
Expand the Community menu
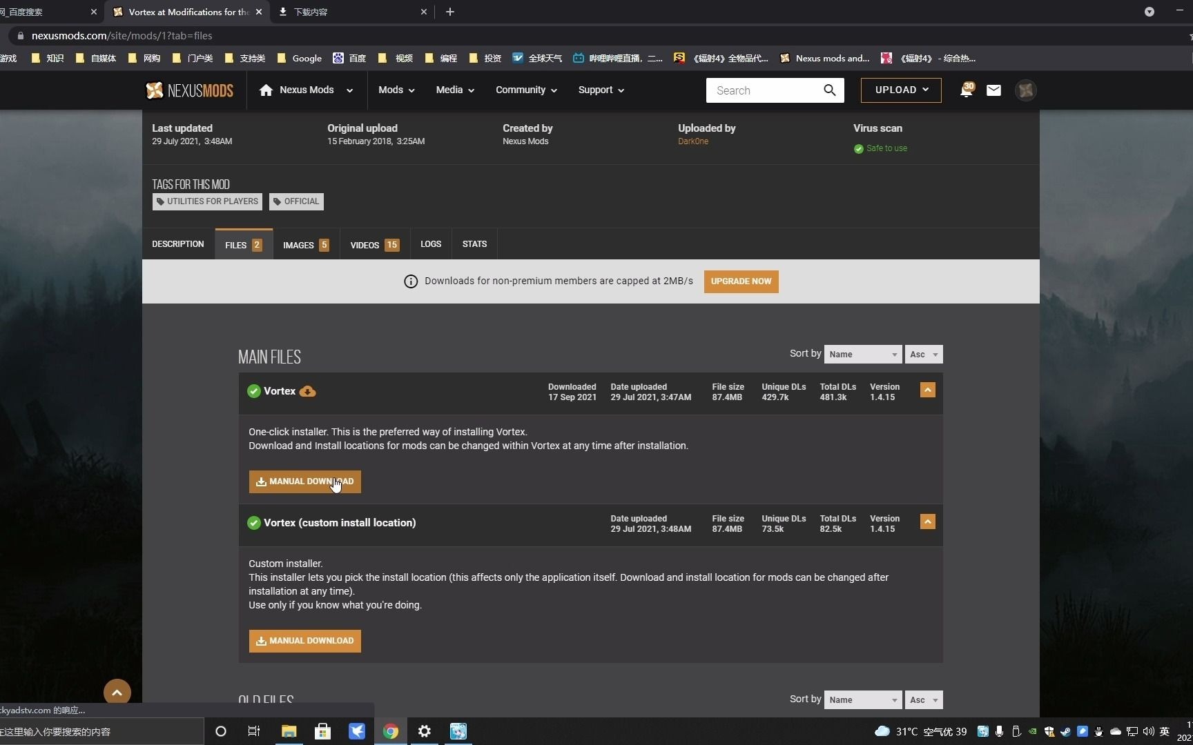tap(526, 90)
